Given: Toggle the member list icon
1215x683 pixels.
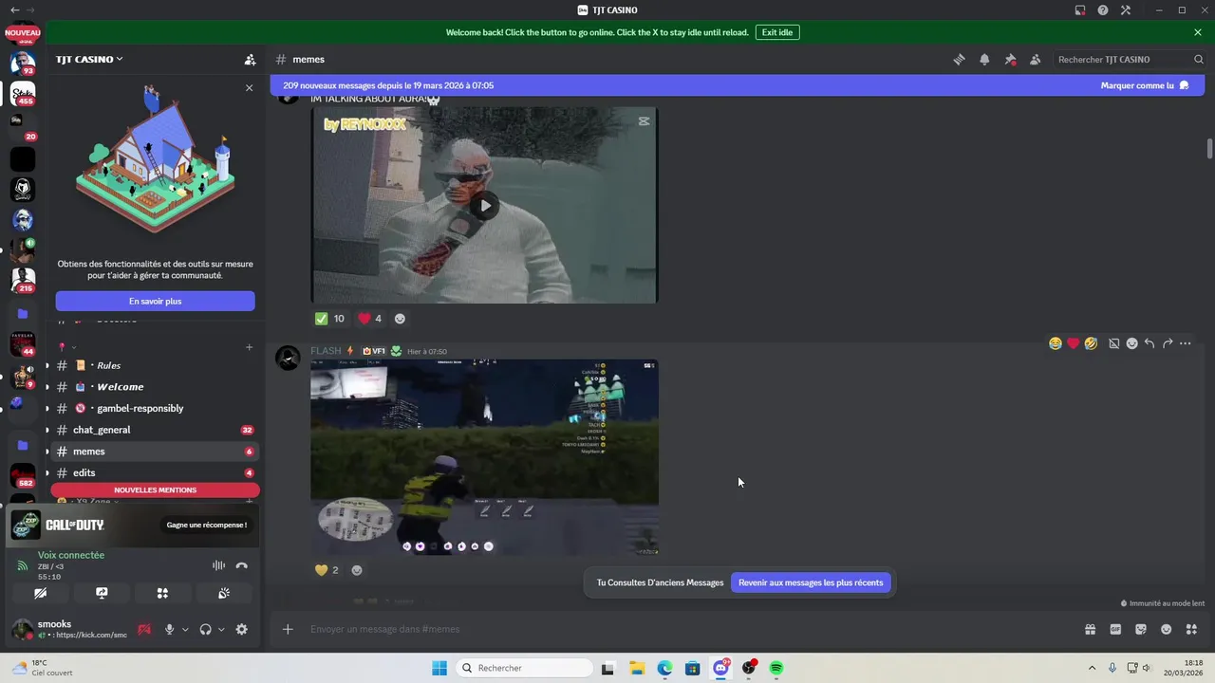Looking at the screenshot, I should pyautogui.click(x=1036, y=59).
